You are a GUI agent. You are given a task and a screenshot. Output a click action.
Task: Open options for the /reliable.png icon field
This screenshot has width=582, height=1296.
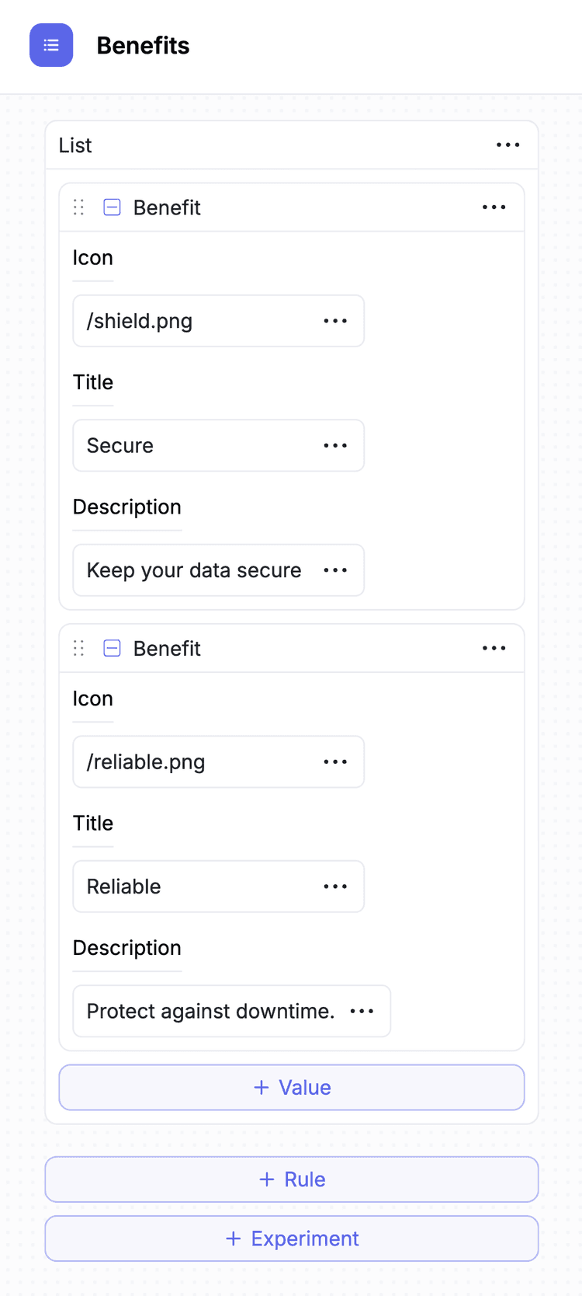(335, 762)
